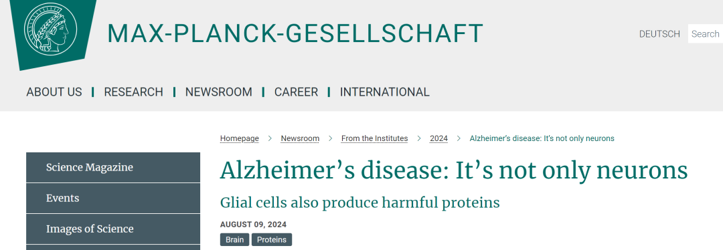Open the NEWSROOM menu
Screen dimensions: 723x250
pyautogui.click(x=218, y=92)
